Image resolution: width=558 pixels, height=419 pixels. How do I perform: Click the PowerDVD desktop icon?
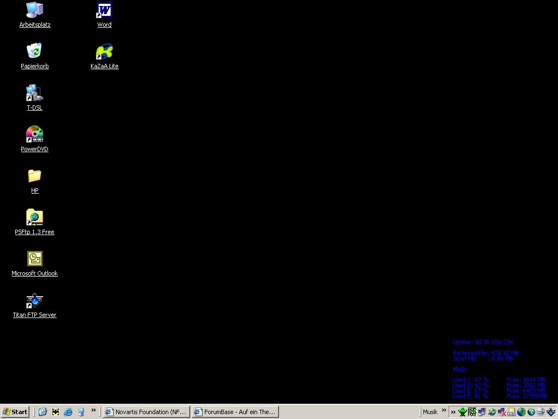pos(34,139)
